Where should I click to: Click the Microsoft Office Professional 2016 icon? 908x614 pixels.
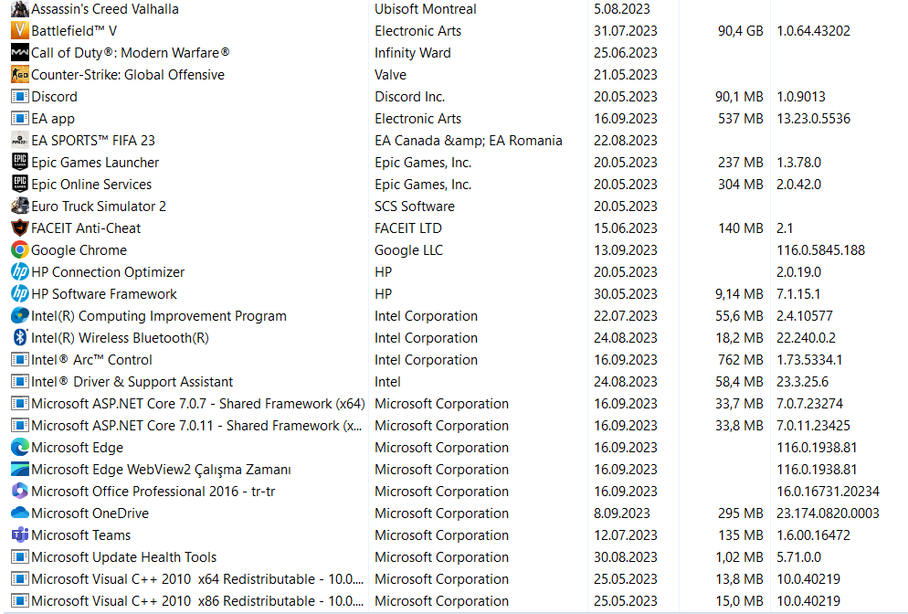(x=20, y=491)
